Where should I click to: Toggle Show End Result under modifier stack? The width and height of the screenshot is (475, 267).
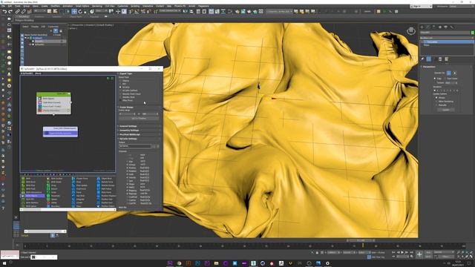pos(429,59)
